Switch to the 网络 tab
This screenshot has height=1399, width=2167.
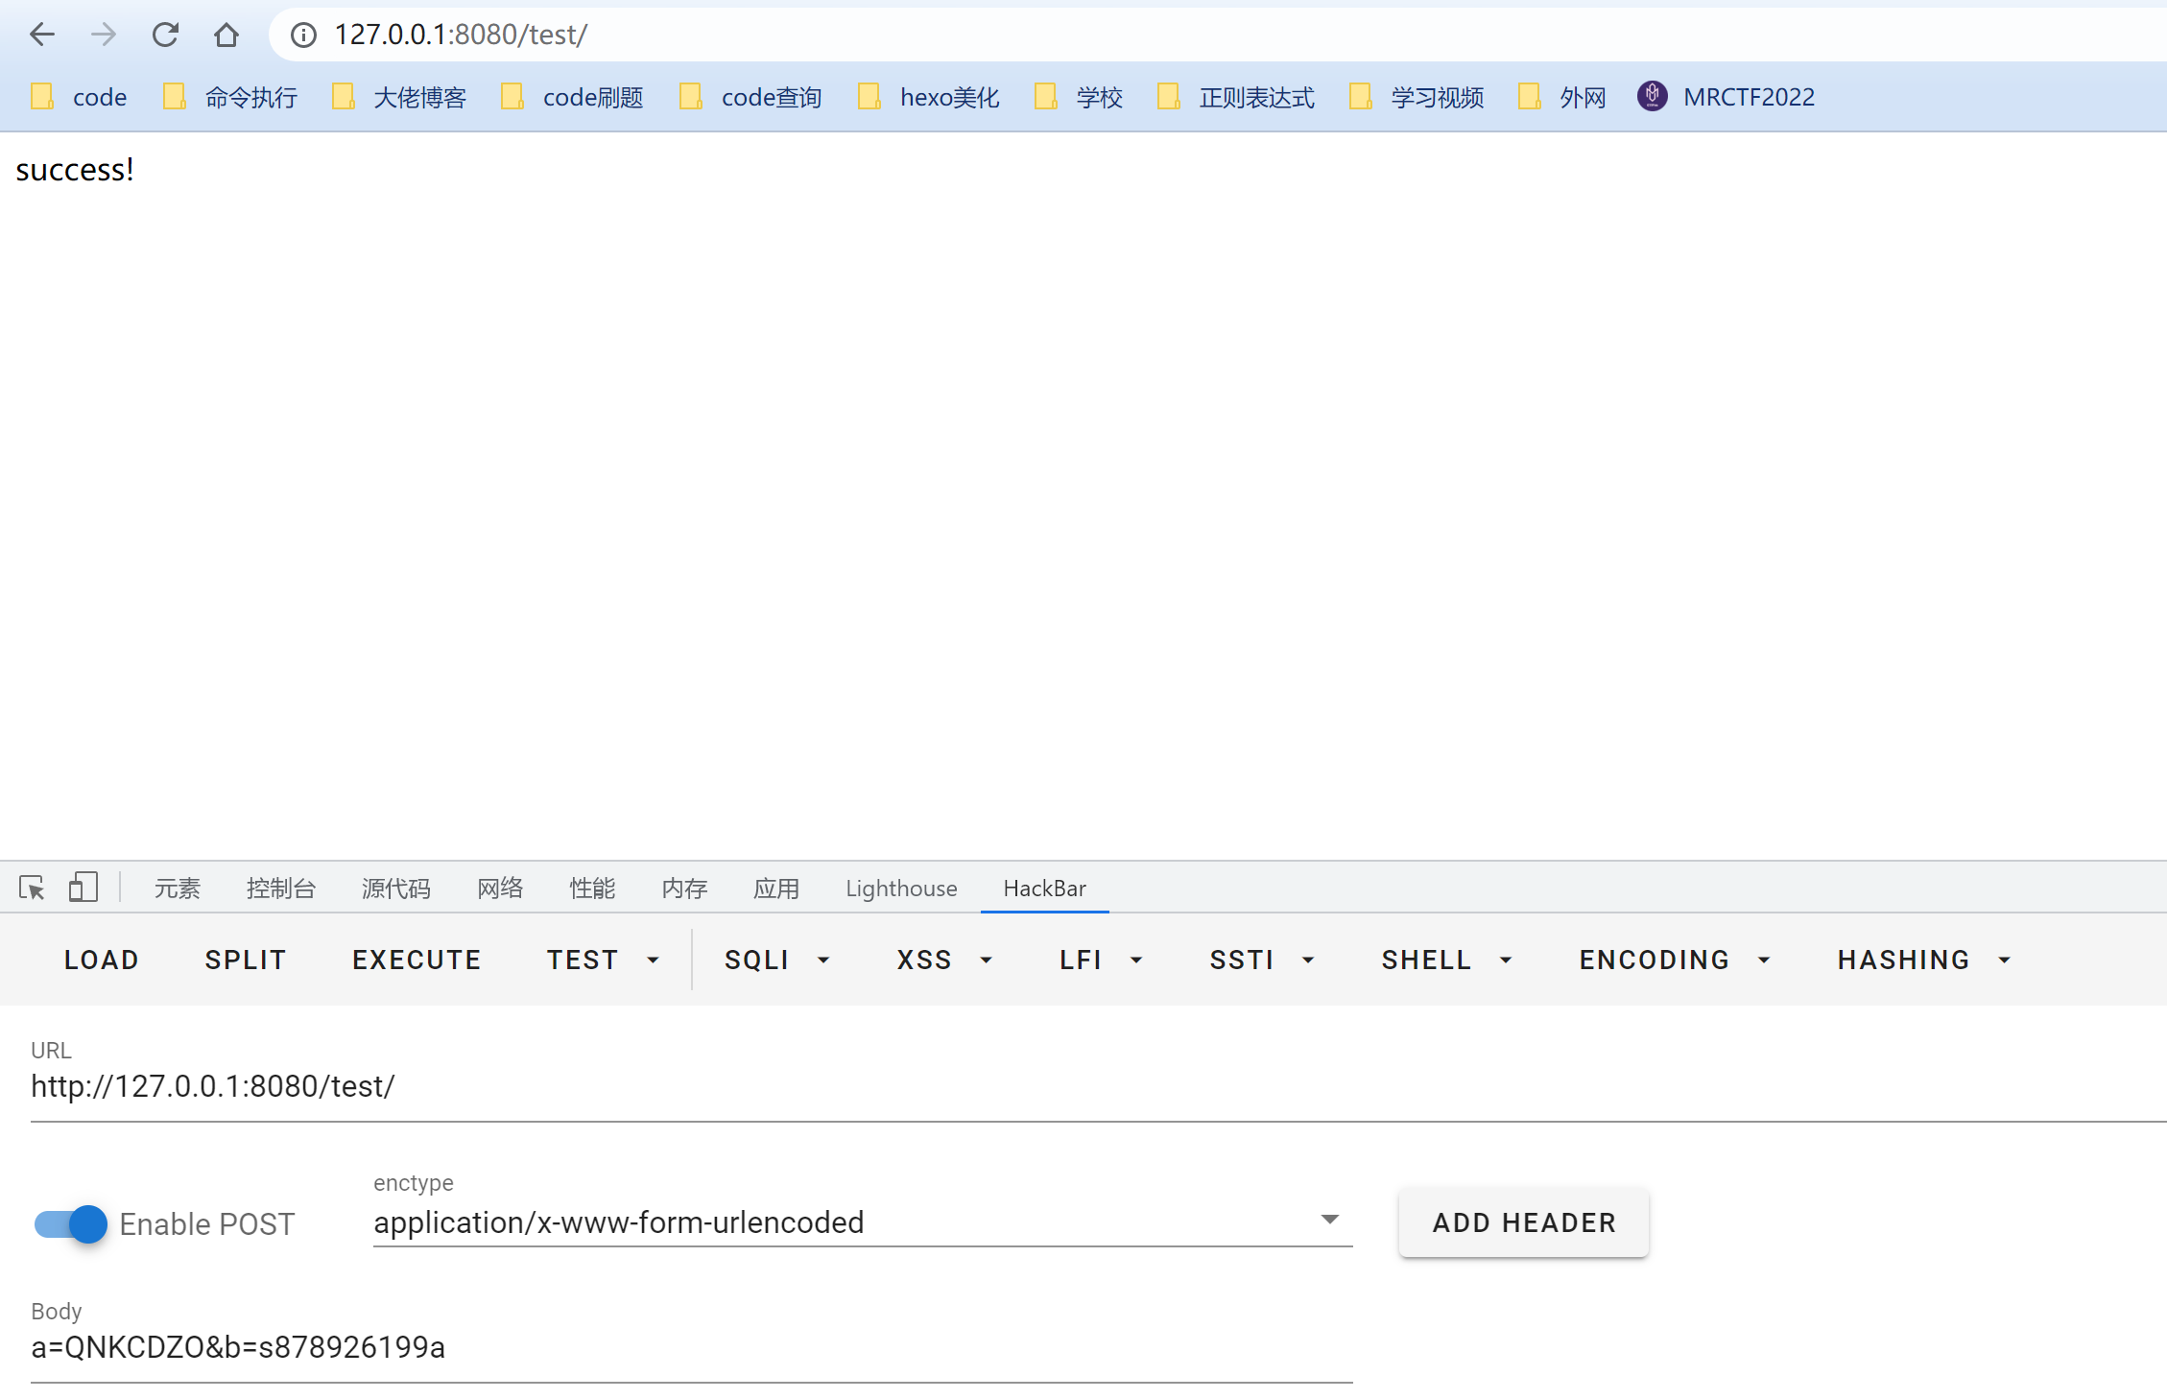click(x=500, y=889)
